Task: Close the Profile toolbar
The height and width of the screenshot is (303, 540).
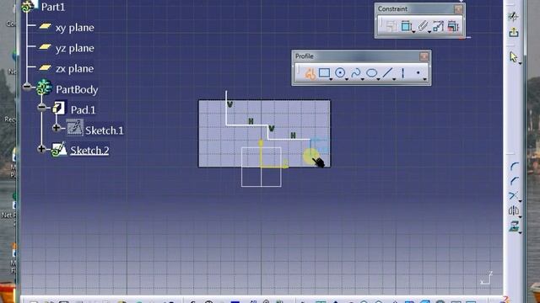Action: (424, 56)
